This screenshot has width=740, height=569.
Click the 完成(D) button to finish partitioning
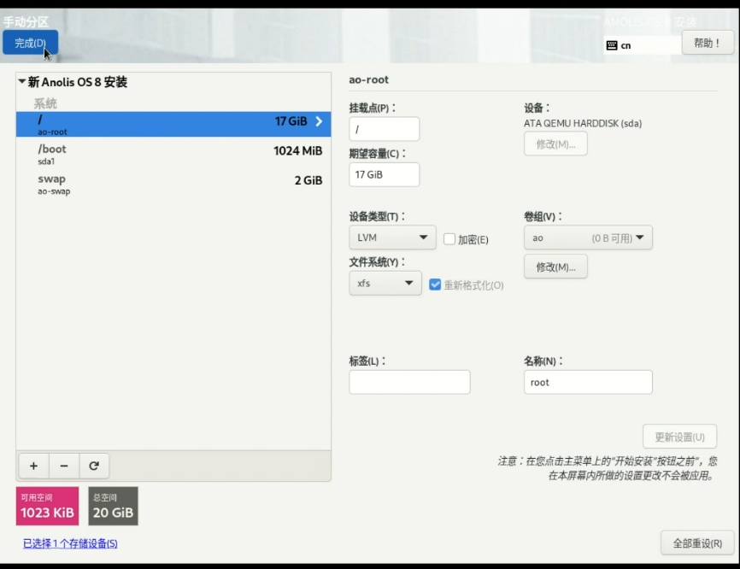30,42
